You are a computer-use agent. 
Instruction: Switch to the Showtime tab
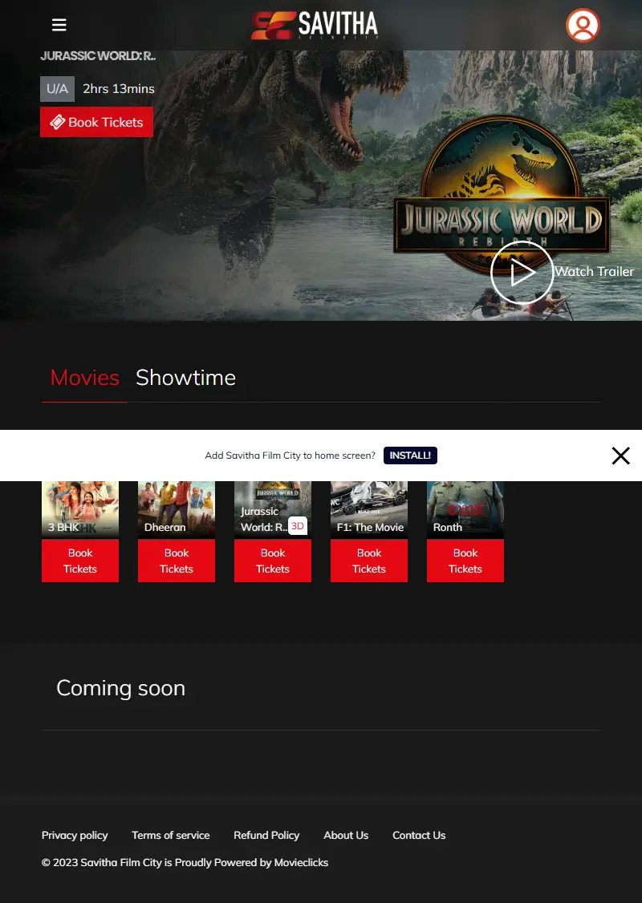(185, 378)
